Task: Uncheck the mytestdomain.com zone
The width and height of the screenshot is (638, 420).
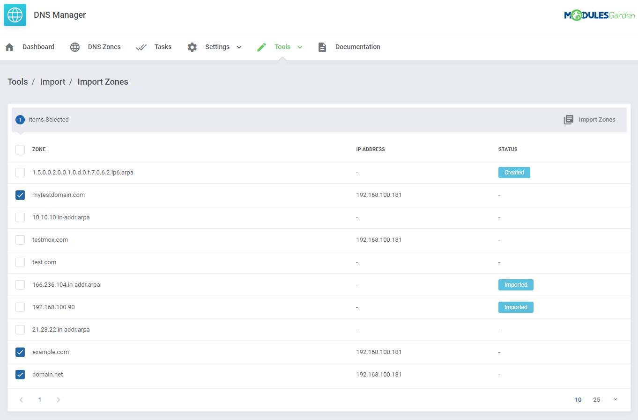Action: (20, 195)
